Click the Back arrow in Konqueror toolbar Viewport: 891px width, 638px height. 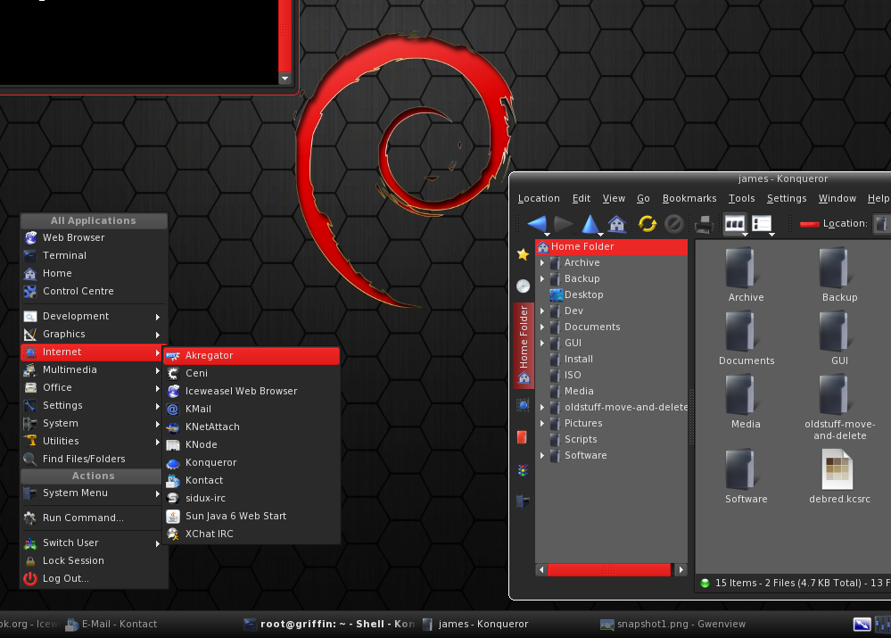[537, 224]
